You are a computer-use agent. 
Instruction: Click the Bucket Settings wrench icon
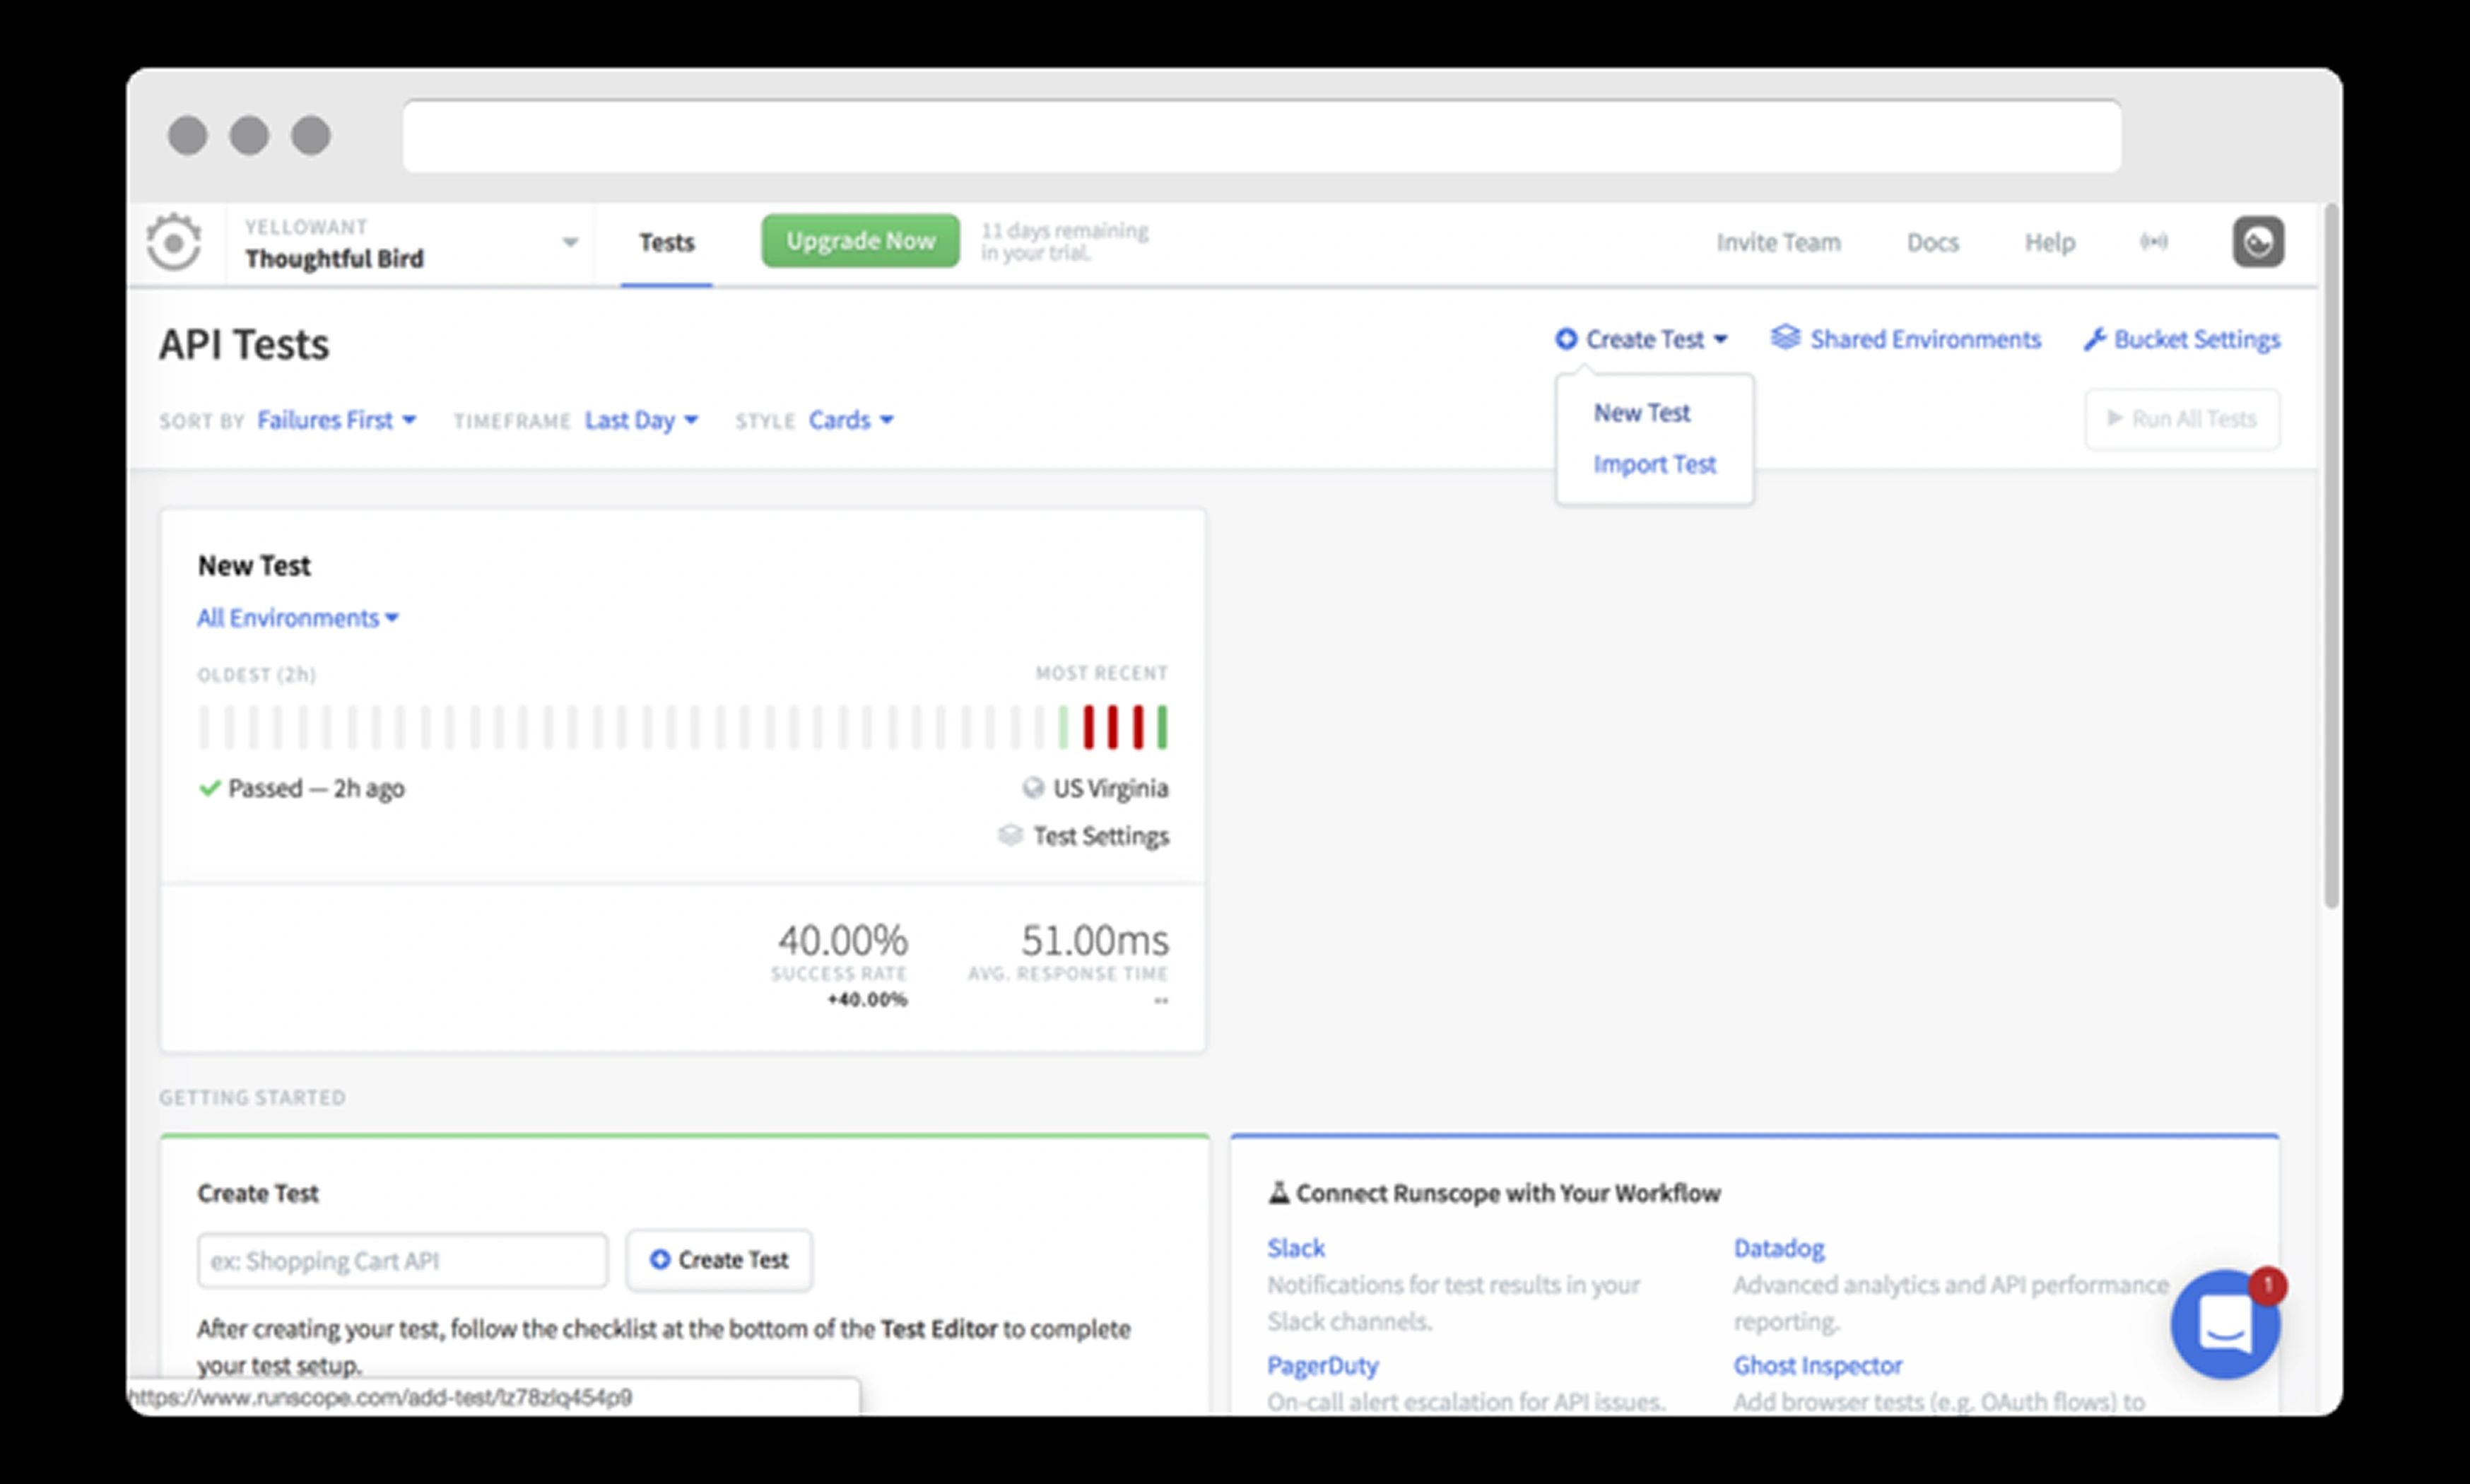(2095, 340)
